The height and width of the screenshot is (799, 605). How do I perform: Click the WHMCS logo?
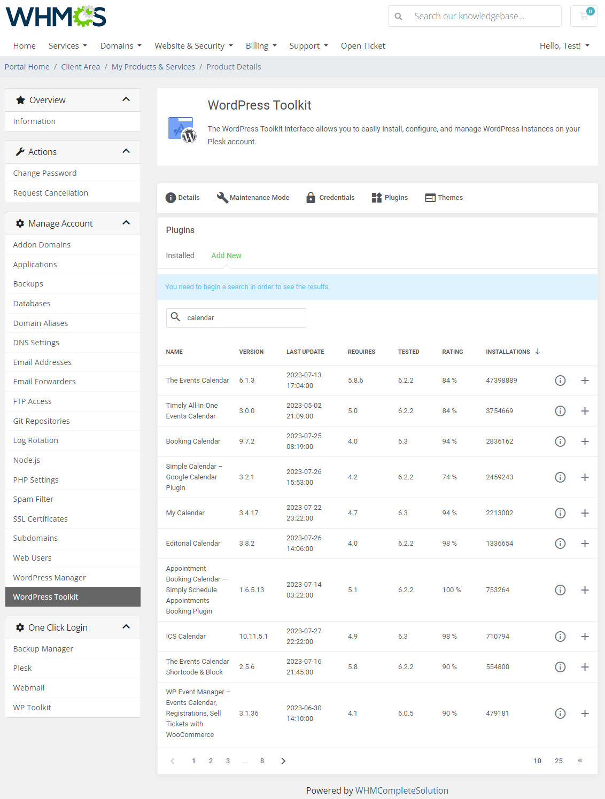[x=56, y=17]
